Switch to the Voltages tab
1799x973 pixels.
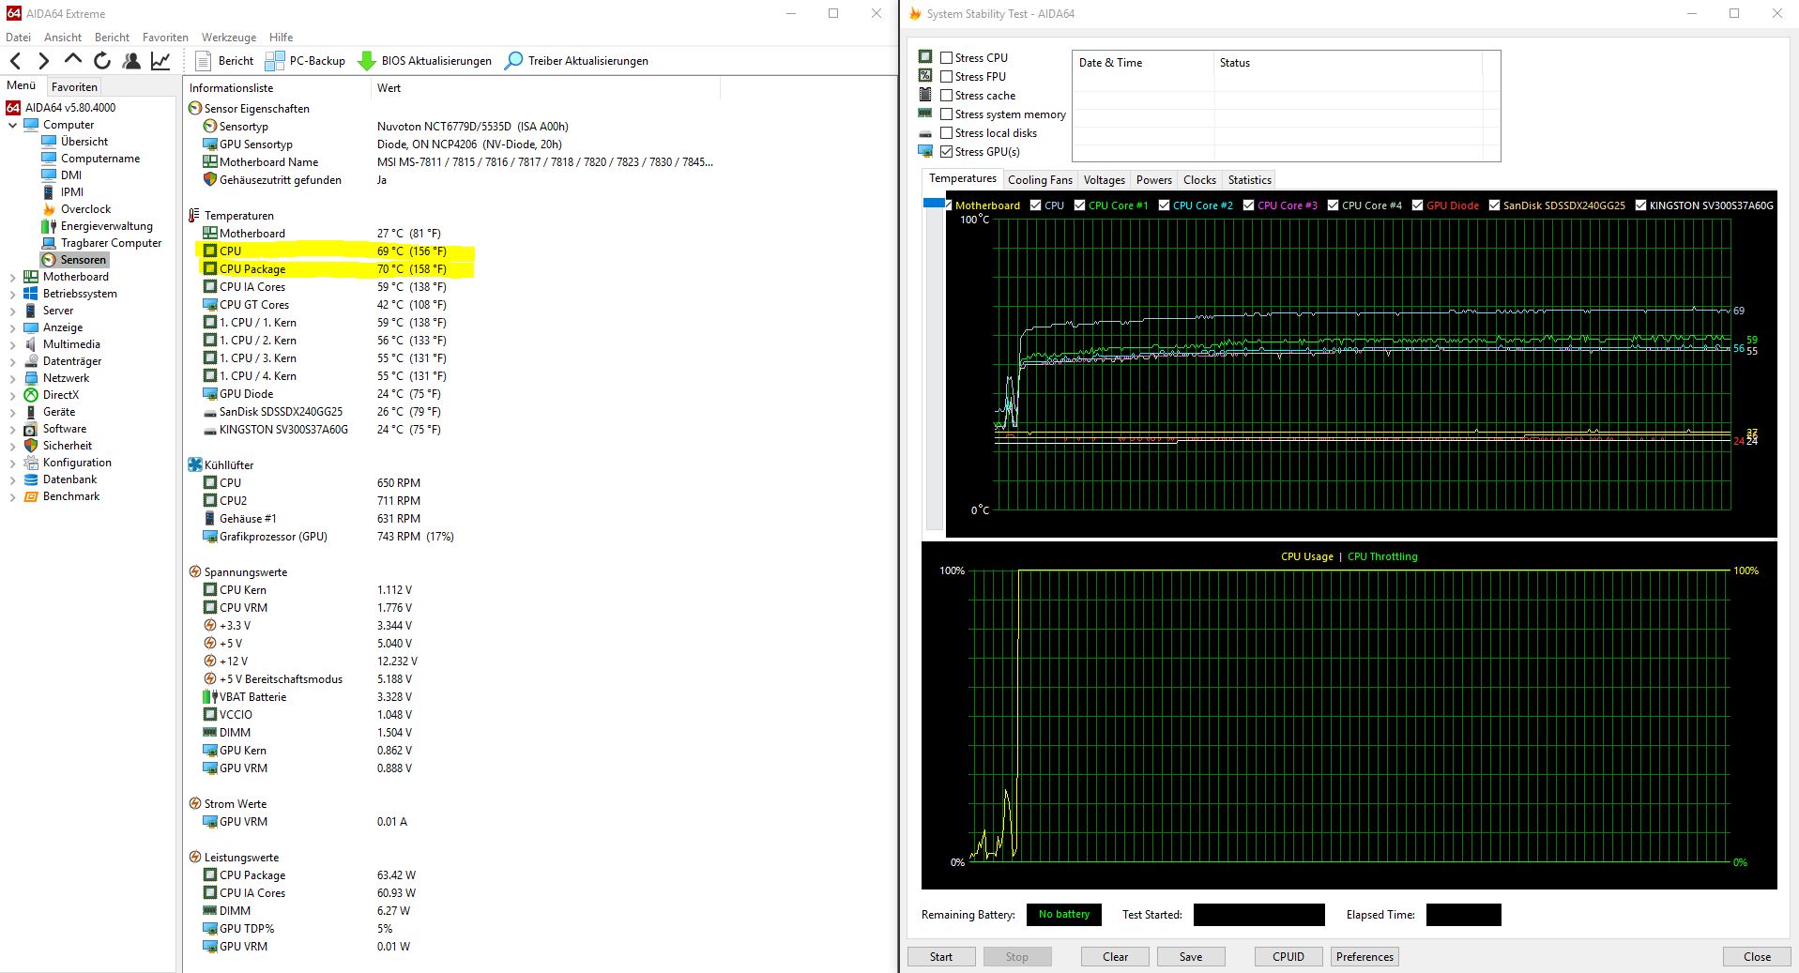1104,180
